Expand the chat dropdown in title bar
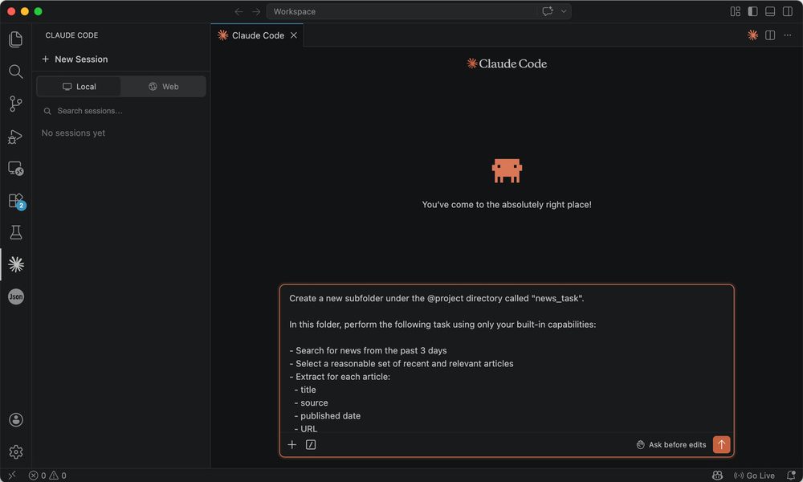Screen dimensions: 803x482 [565, 11]
